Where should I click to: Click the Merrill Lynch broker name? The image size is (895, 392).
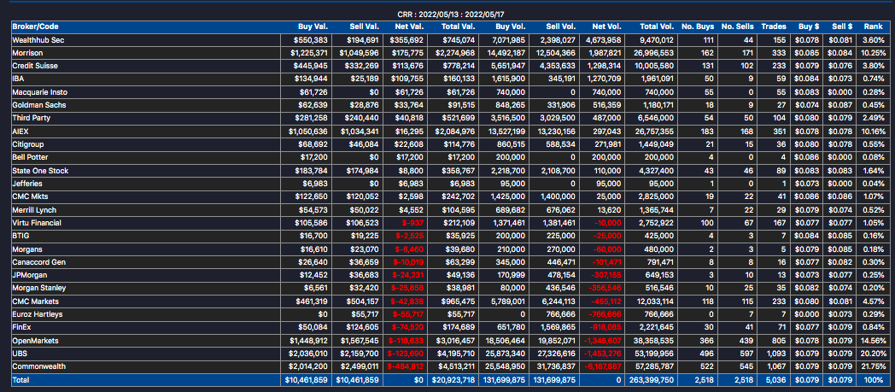(34, 210)
